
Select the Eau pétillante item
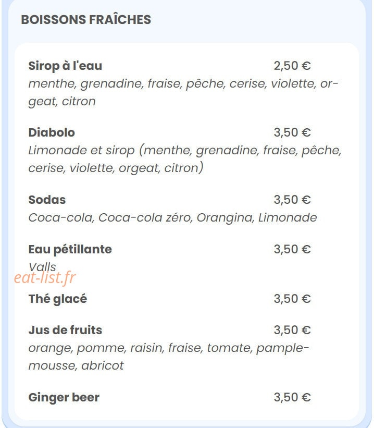(70, 250)
